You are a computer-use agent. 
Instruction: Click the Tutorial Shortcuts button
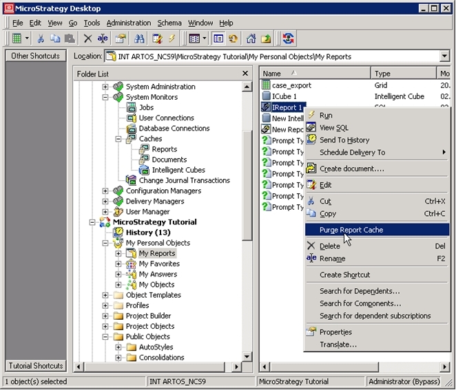[36, 366]
